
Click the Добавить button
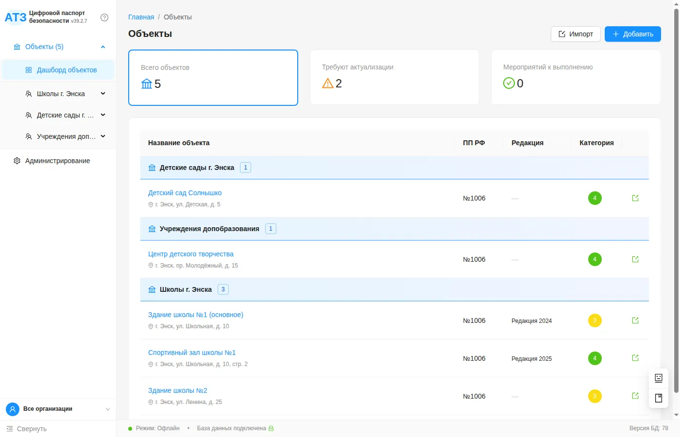(632, 34)
